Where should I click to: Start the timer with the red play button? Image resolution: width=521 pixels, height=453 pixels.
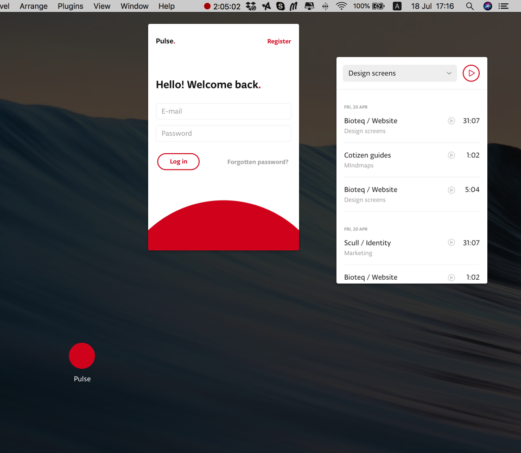pyautogui.click(x=471, y=73)
